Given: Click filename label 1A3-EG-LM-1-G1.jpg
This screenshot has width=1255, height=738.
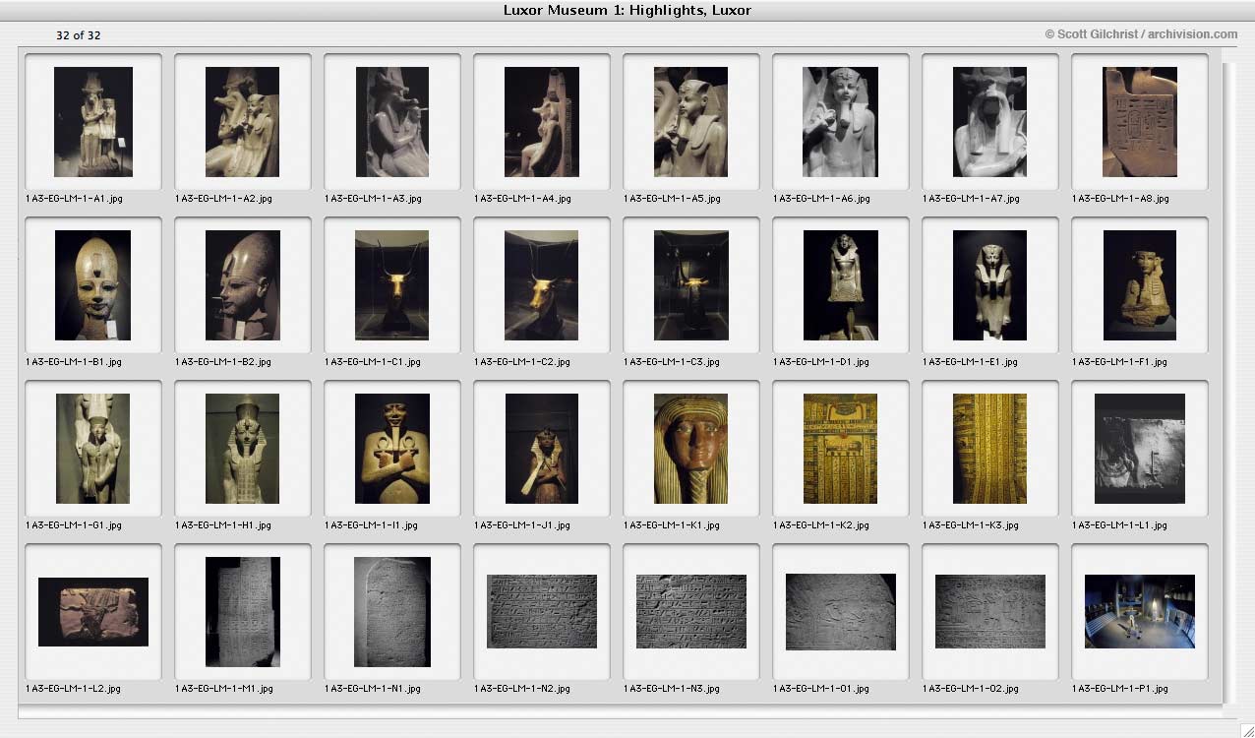Looking at the screenshot, I should click(x=74, y=525).
